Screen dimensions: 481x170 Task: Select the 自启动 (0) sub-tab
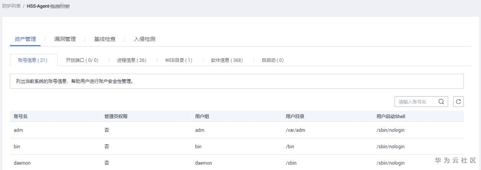click(x=272, y=60)
